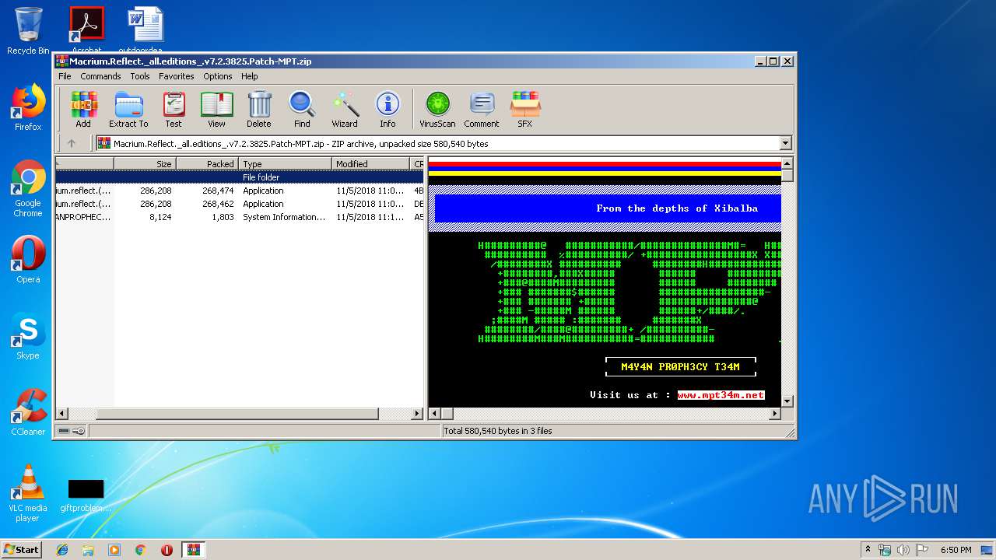Open the View toolbar icon
The image size is (996, 560).
pyautogui.click(x=216, y=109)
